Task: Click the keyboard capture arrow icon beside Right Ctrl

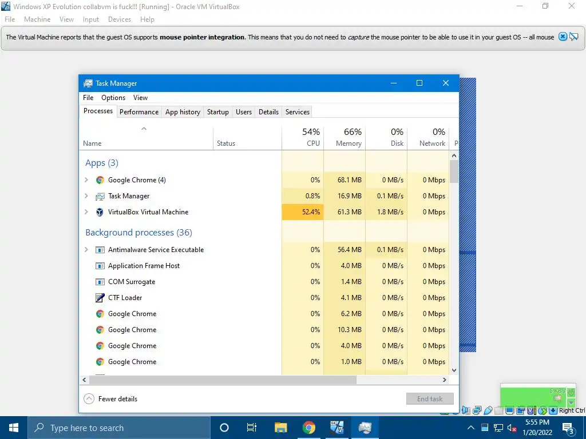Action: [553, 410]
